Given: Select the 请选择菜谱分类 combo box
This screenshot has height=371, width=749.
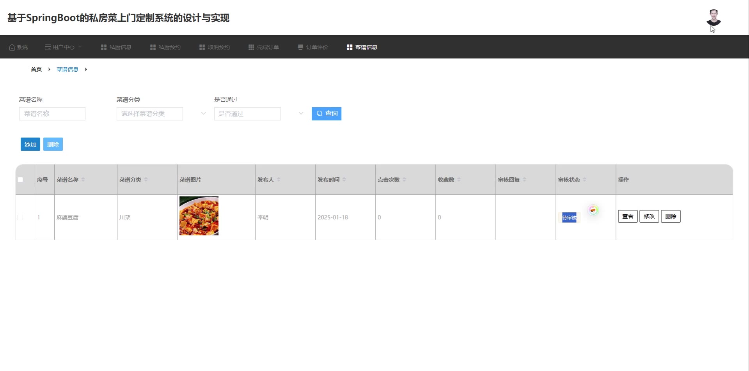Looking at the screenshot, I should tap(150, 114).
